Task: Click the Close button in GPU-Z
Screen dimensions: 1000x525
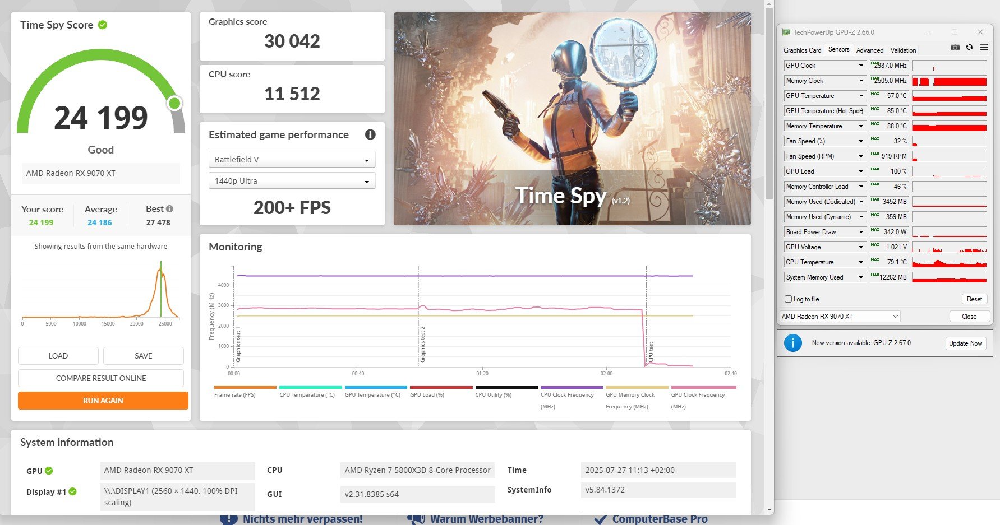Action: pyautogui.click(x=969, y=317)
